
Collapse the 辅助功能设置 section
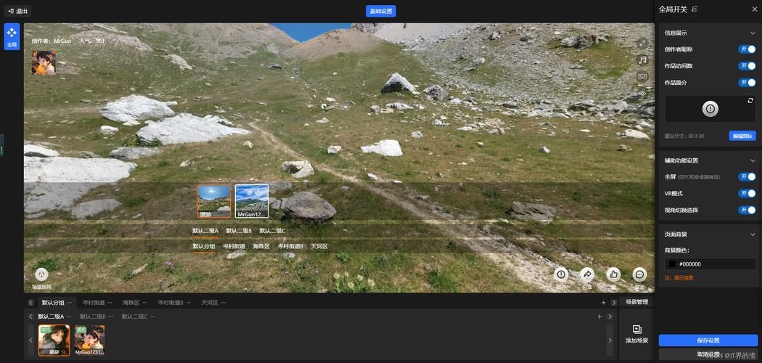point(753,160)
